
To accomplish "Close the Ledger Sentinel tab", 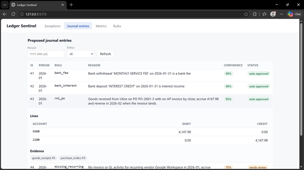I will pyautogui.click(x=63, y=5).
